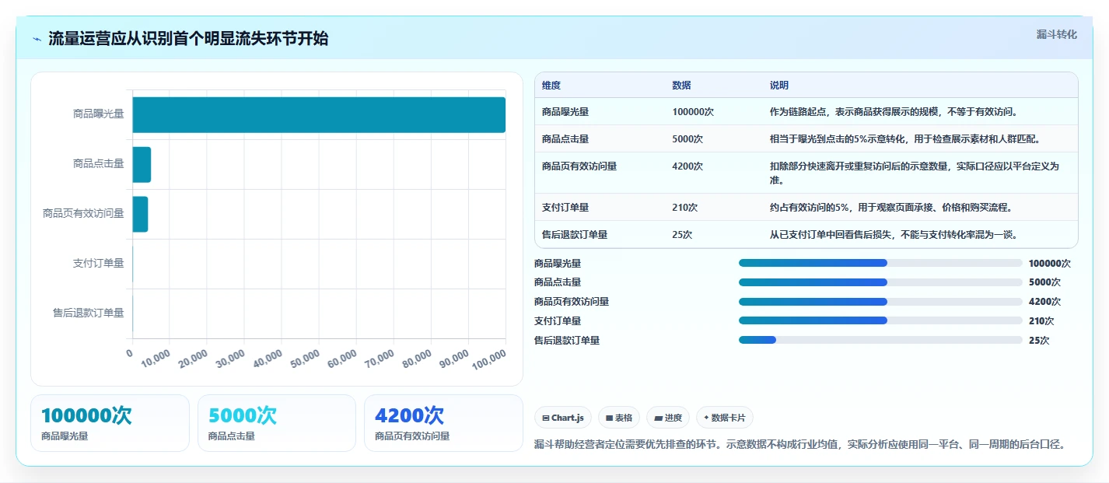Click the 进度 chip
Image resolution: width=1109 pixels, height=483 pixels.
tap(668, 418)
